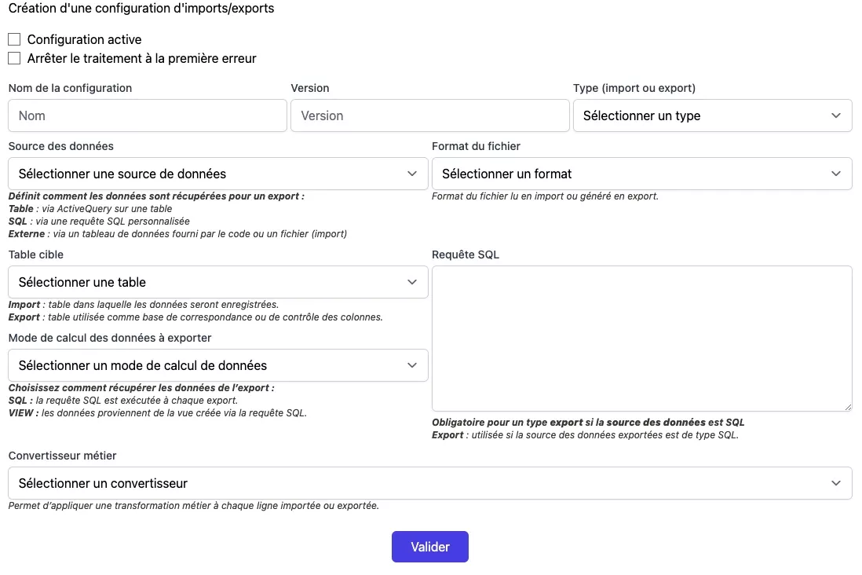Click the Source des données label
862x575 pixels.
60,146
